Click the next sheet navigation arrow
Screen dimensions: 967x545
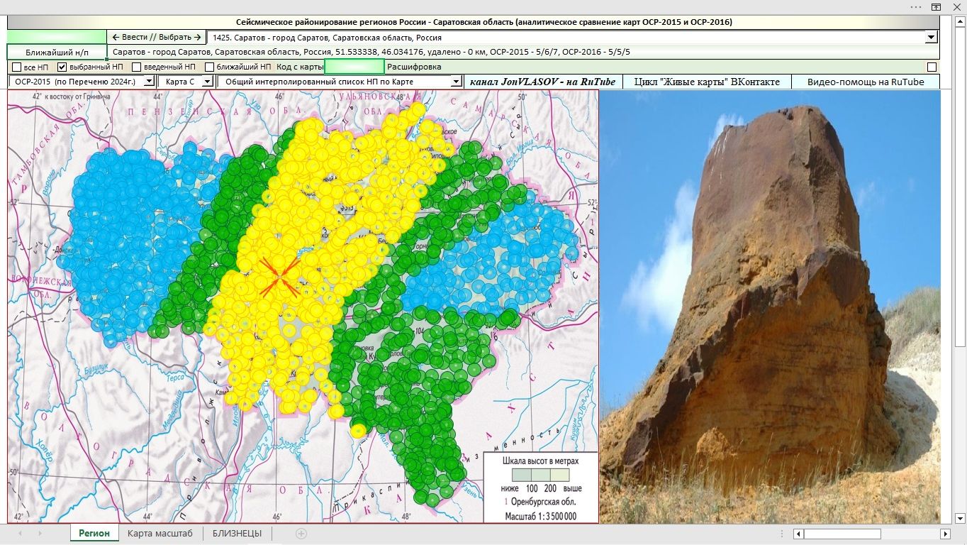tap(40, 534)
